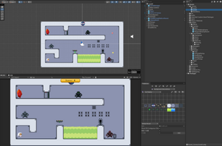Select the View hand tool in Scene overlay
Screen dimensions: 222x146
click(x=2, y=7)
